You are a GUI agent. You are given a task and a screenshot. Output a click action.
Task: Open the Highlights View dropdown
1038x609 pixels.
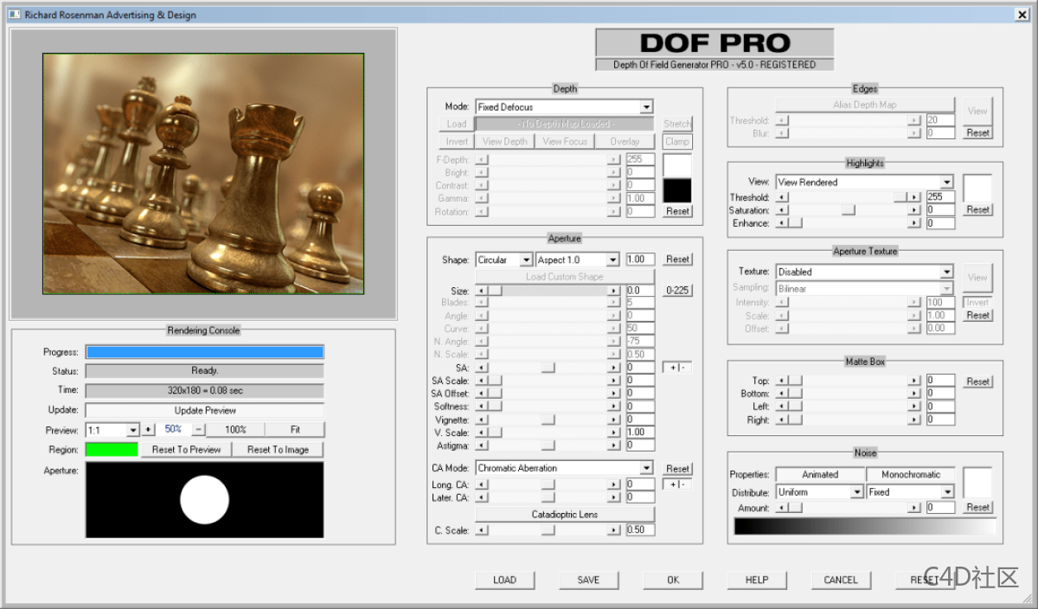(862, 182)
